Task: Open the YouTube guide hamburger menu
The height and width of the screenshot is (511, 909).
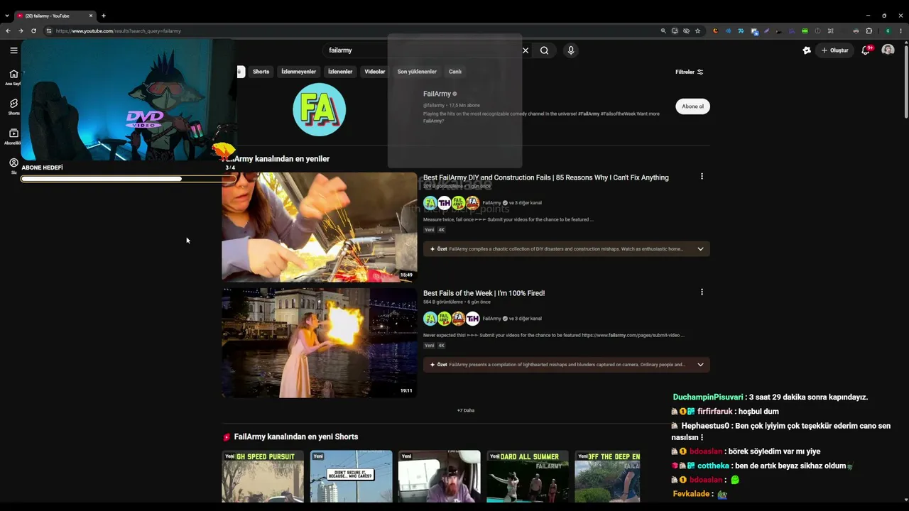Action: pos(13,50)
